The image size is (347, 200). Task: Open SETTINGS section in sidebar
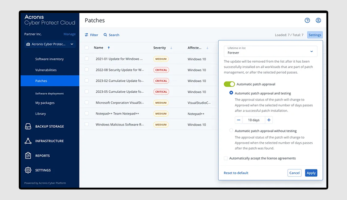click(43, 170)
